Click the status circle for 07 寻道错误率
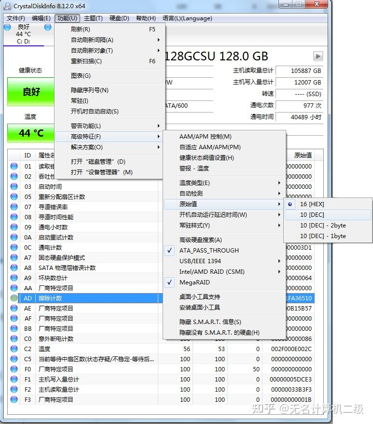 click(14, 207)
